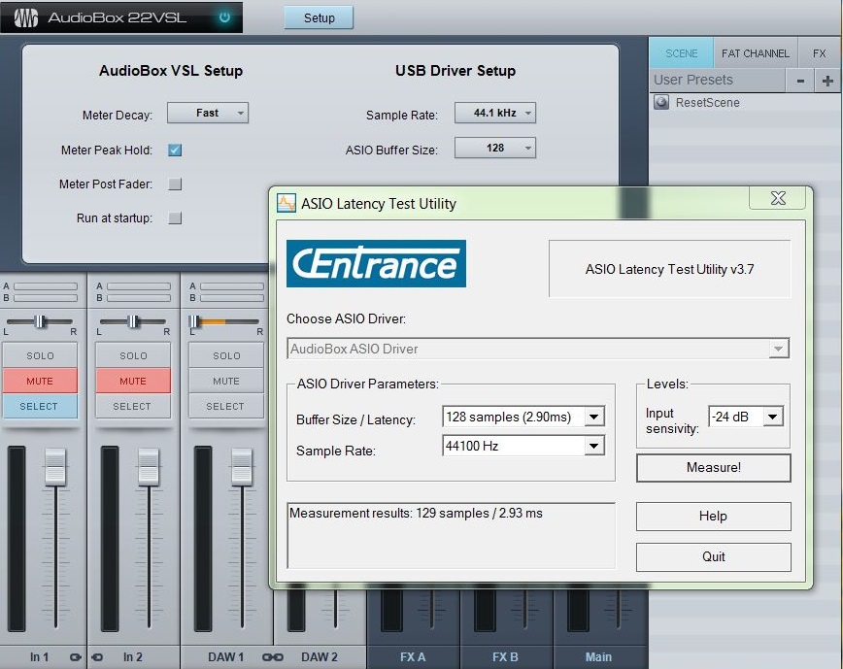843x669 pixels.
Task: Click the In 2 volume fader
Action: (x=149, y=466)
